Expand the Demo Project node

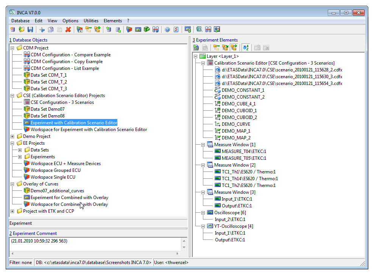12,136
